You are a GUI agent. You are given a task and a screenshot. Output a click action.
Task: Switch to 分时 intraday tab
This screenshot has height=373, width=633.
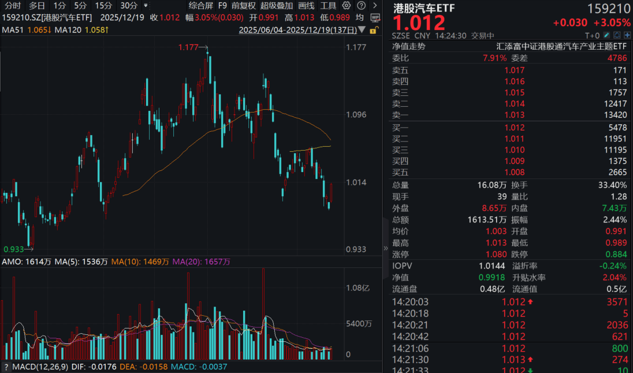coord(12,6)
